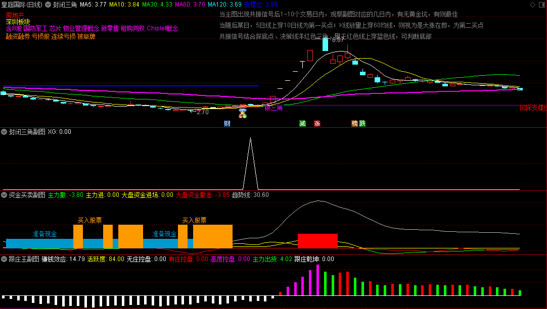Click the blue 财 event marker
The width and height of the screenshot is (547, 309).
coord(227,124)
